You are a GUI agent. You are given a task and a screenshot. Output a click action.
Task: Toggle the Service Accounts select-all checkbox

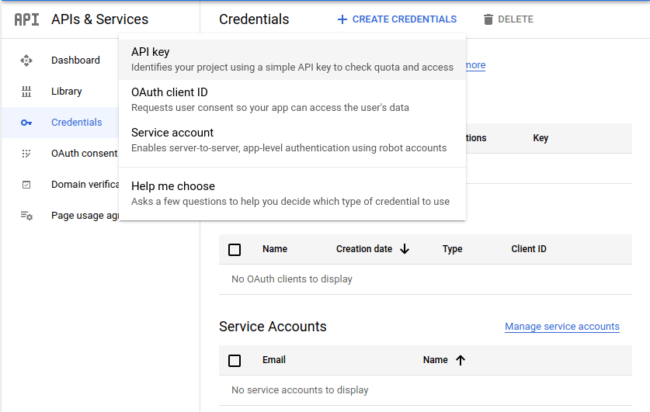coord(235,361)
